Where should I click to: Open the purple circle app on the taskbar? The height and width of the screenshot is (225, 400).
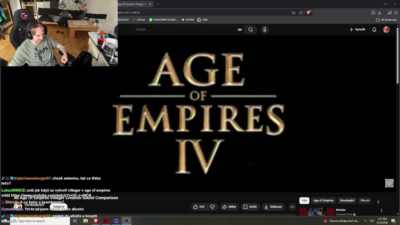116,221
